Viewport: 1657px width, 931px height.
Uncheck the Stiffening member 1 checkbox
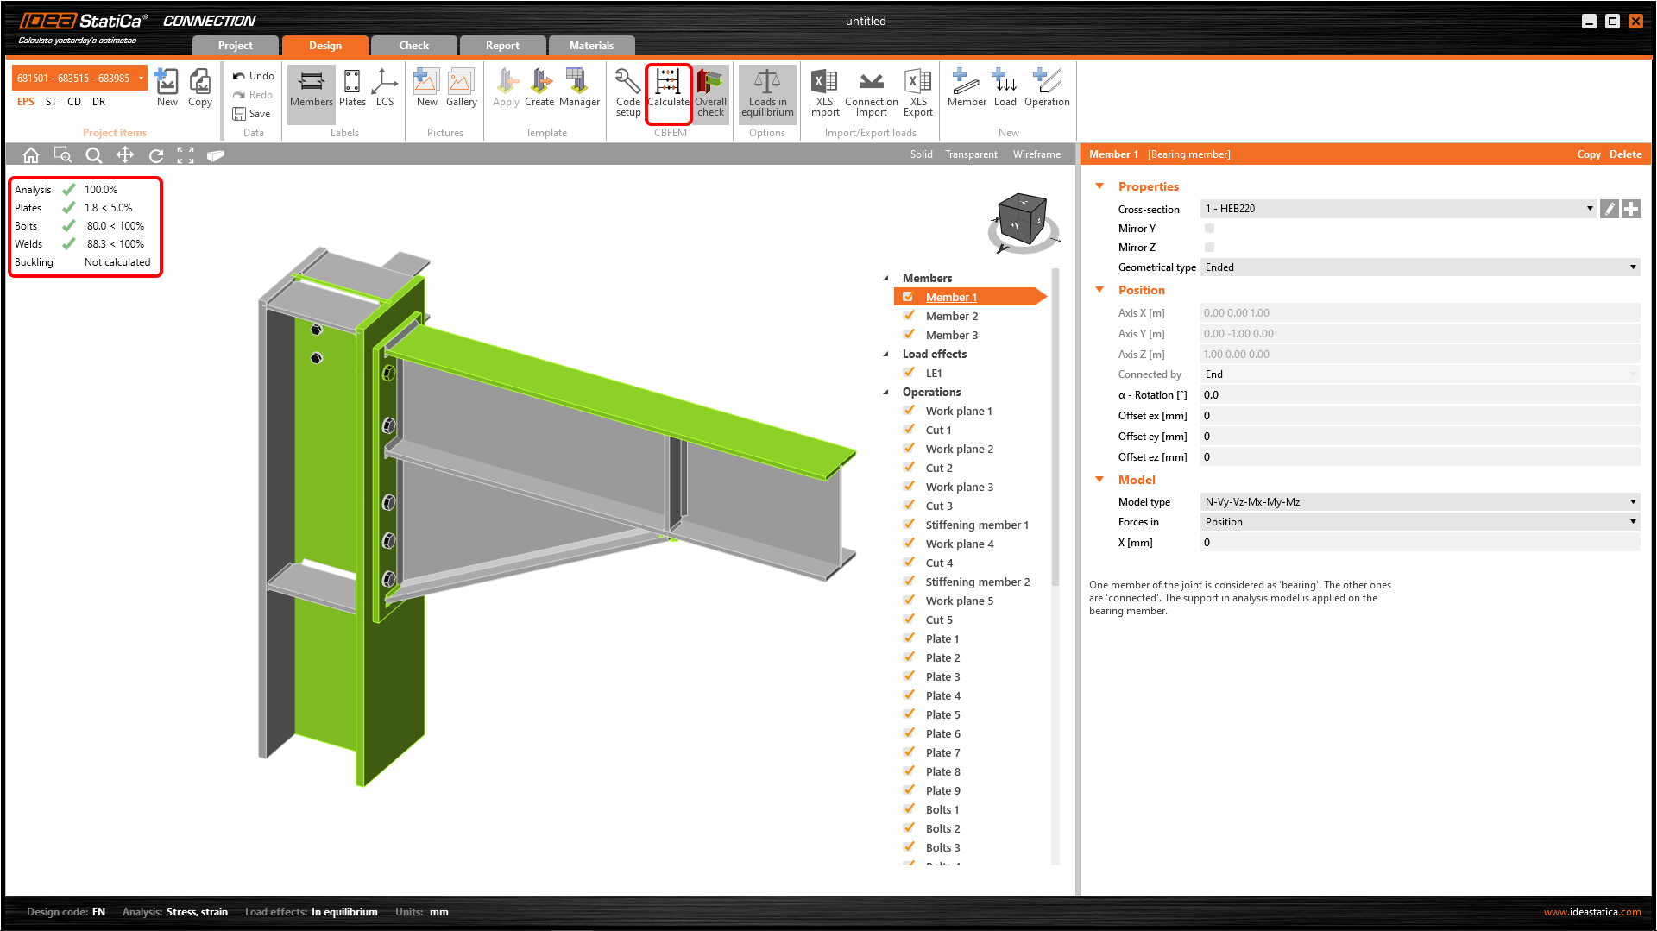[x=909, y=524]
